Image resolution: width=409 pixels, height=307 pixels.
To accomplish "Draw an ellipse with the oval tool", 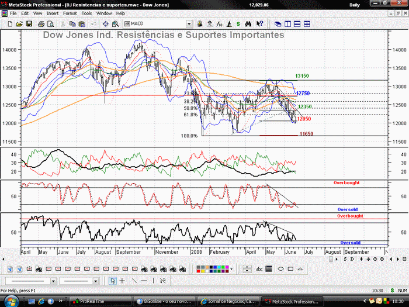I will pos(280,269).
